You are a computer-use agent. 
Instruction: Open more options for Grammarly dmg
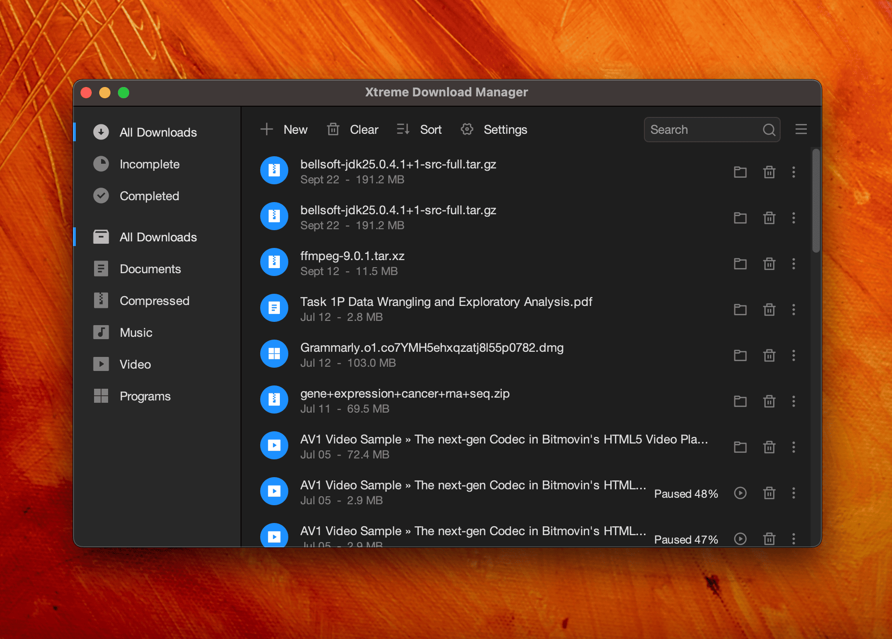794,356
